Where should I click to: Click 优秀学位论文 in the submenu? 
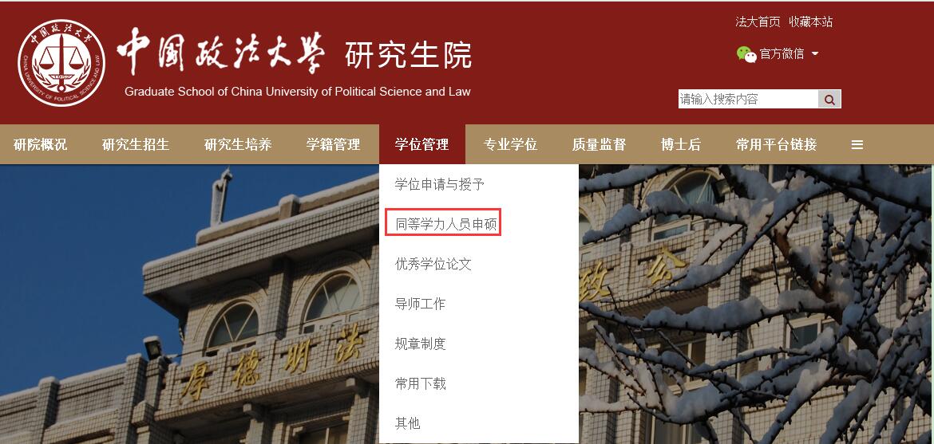click(x=433, y=265)
